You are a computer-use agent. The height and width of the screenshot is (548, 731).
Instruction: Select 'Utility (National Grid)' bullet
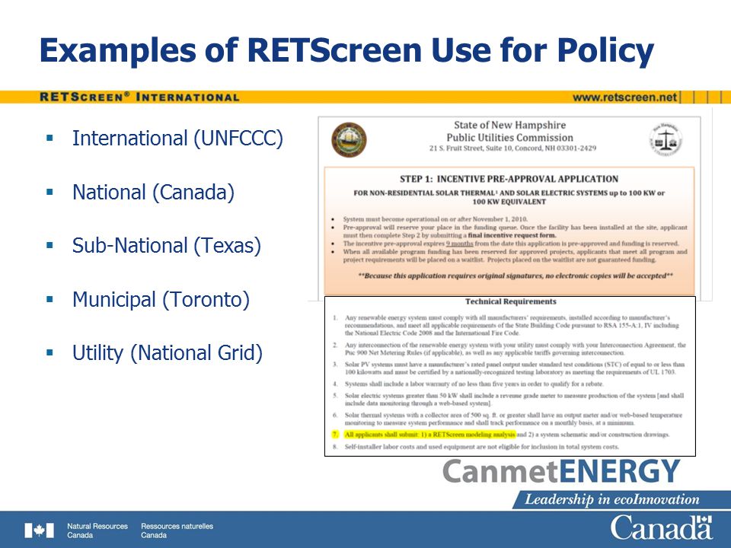[x=168, y=352]
